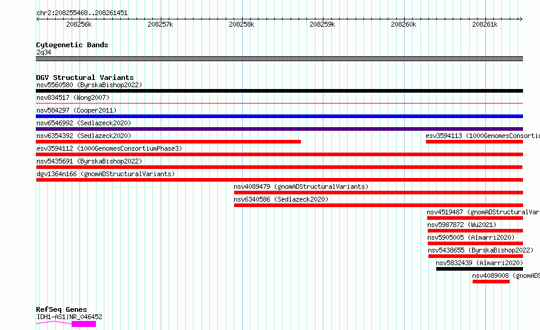Click dgv1364n166 (gnomADStructuralVariants) label

(x=106, y=174)
